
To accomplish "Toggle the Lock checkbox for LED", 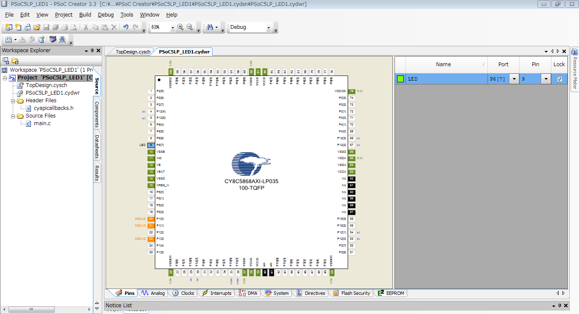I will (559, 79).
